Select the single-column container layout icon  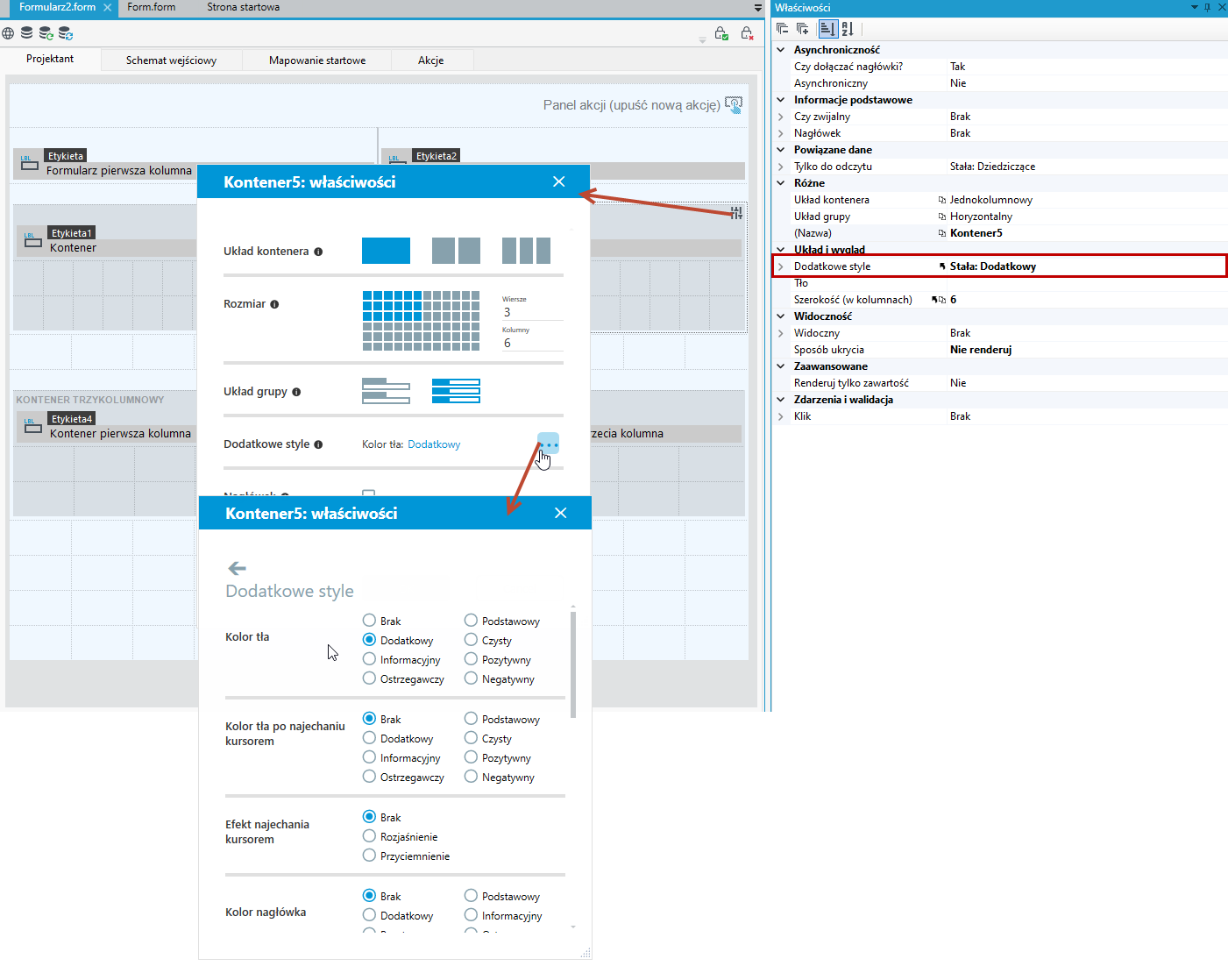click(386, 251)
